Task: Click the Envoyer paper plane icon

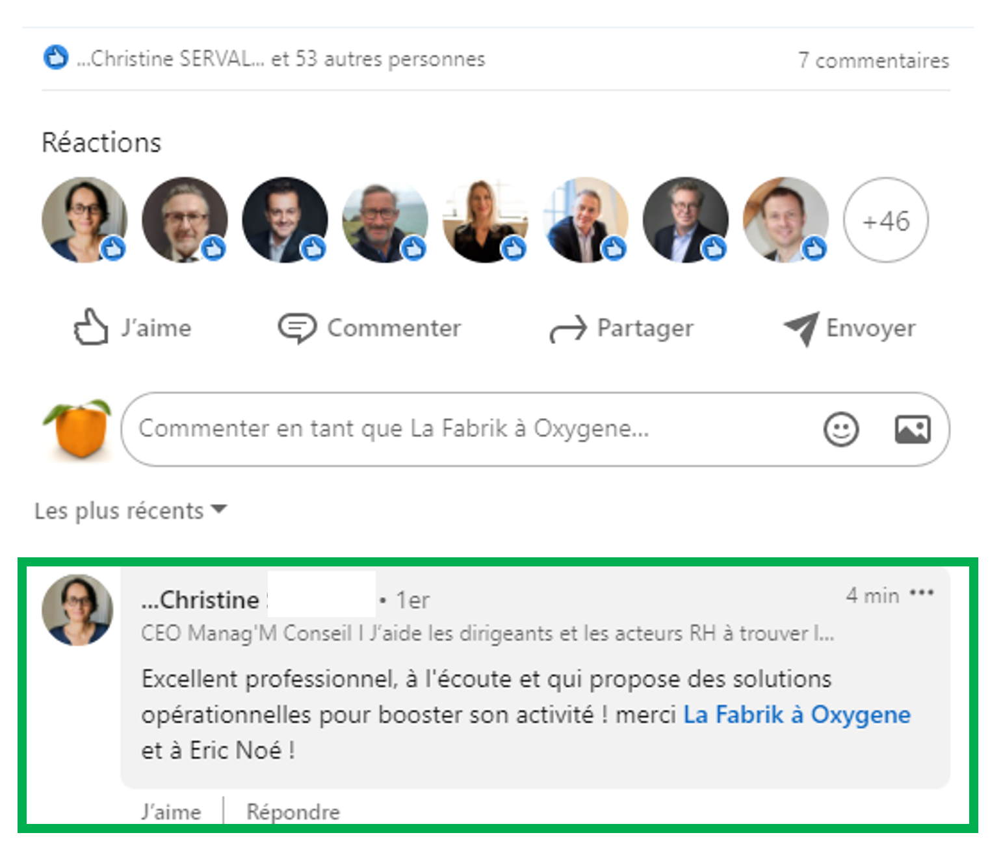Action: tap(801, 328)
